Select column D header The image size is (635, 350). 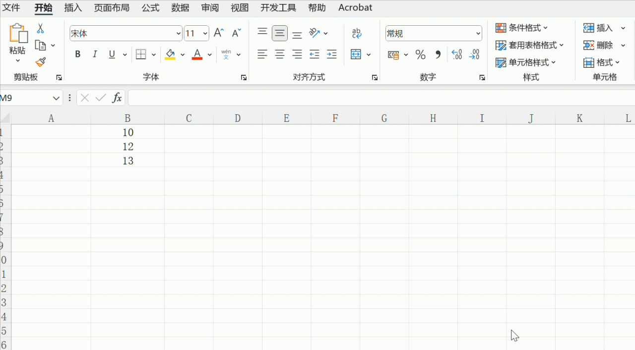[238, 118]
